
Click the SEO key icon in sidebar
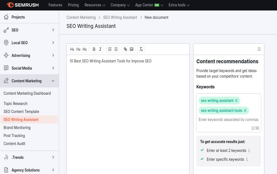click(x=6, y=30)
